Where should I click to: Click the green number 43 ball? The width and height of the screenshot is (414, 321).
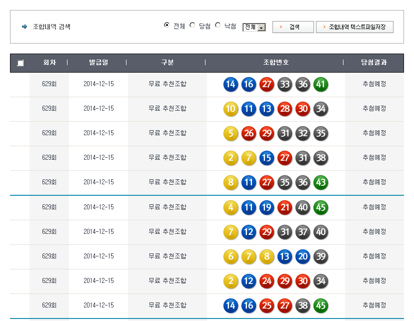coord(320,182)
